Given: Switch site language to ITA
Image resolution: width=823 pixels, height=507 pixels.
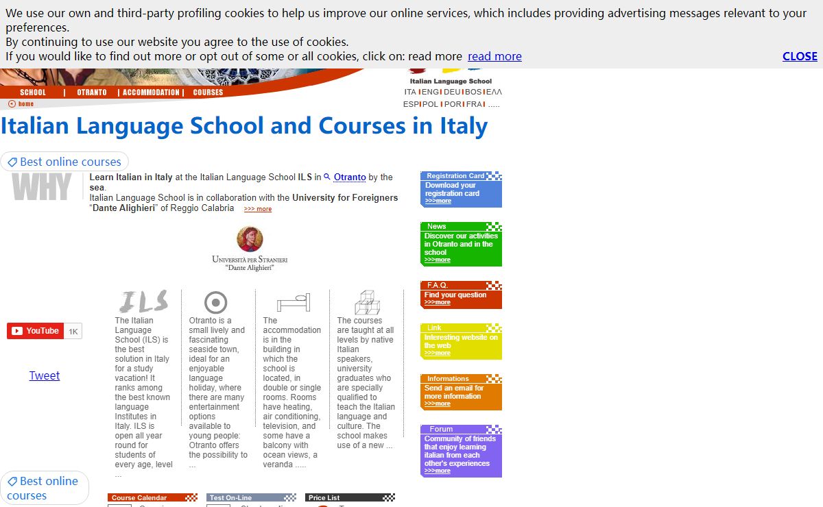Looking at the screenshot, I should pos(410,92).
